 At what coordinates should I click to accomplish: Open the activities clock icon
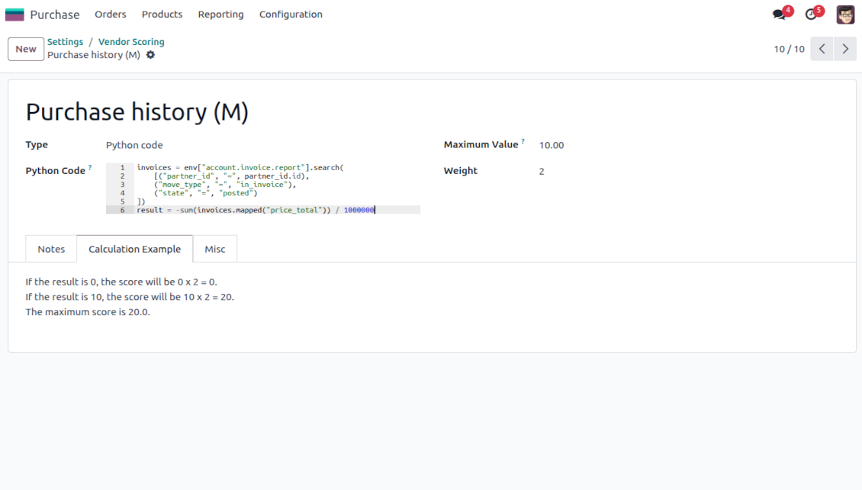pyautogui.click(x=811, y=15)
